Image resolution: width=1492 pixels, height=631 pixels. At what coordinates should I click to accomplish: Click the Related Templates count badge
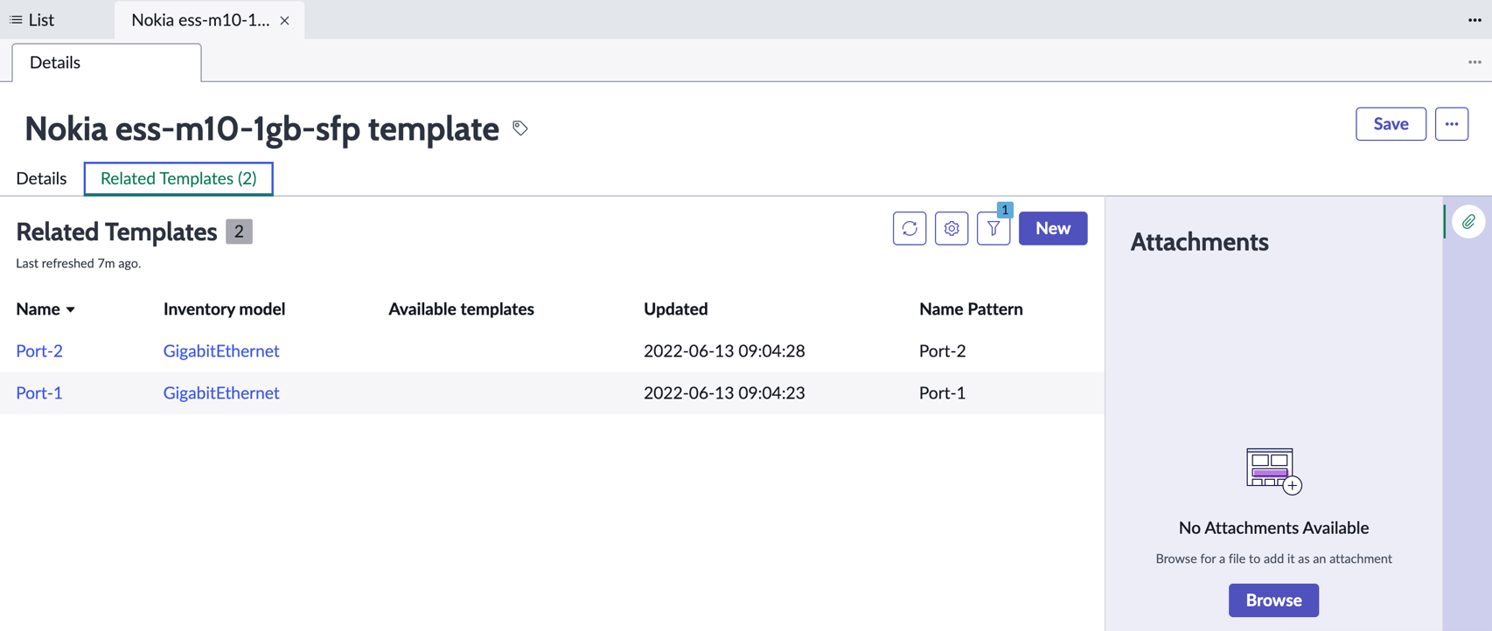point(239,232)
